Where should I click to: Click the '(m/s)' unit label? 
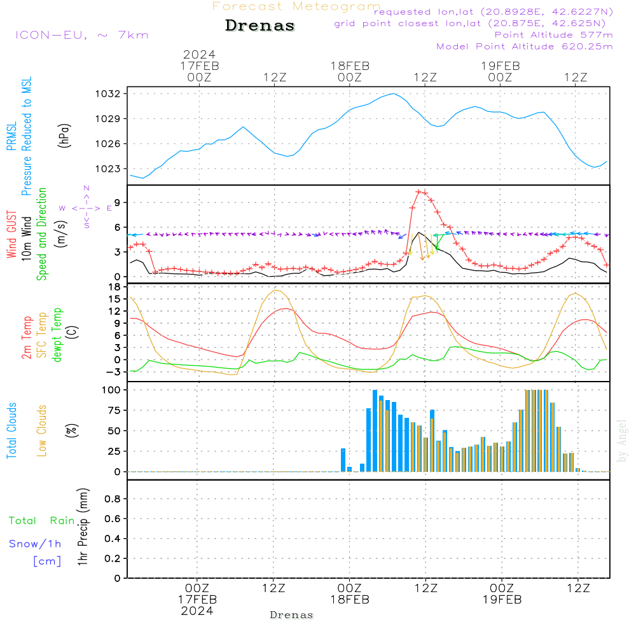tap(61, 234)
